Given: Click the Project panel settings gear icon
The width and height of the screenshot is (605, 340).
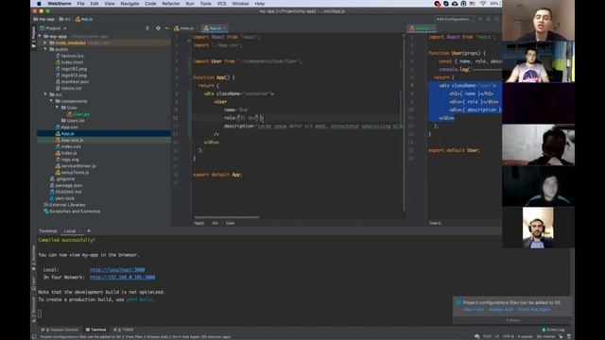Looking at the screenshot, I should tap(158, 28).
